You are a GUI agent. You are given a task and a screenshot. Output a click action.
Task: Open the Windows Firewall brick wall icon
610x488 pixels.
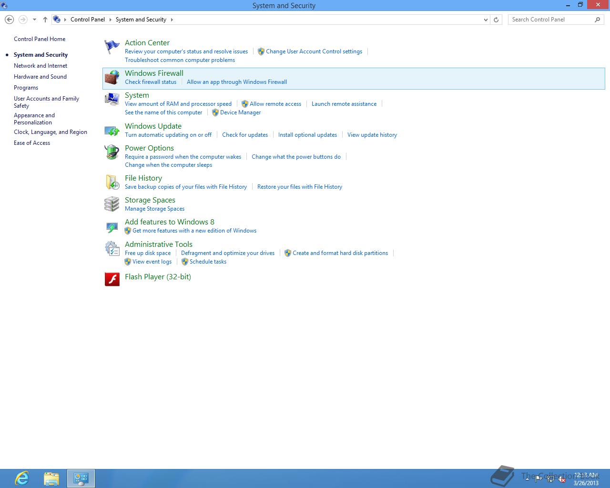[112, 78]
